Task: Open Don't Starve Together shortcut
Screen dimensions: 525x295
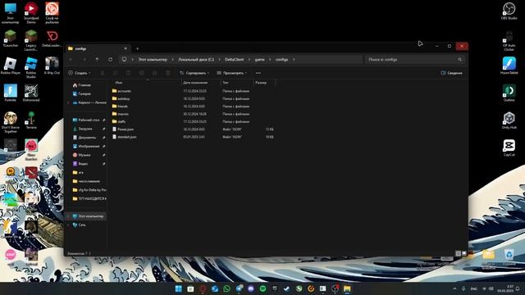Action: point(11,122)
